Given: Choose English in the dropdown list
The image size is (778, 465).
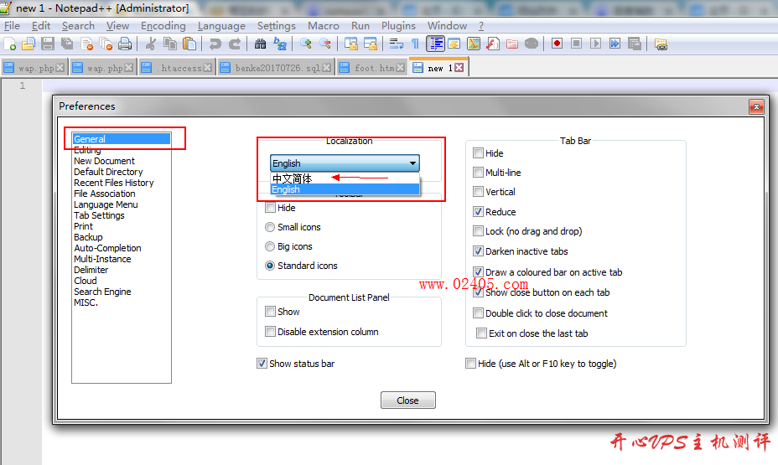Looking at the screenshot, I should tap(345, 189).
